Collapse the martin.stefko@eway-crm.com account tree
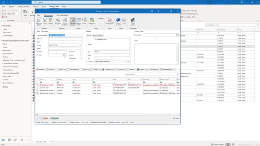 pyautogui.click(x=2, y=41)
